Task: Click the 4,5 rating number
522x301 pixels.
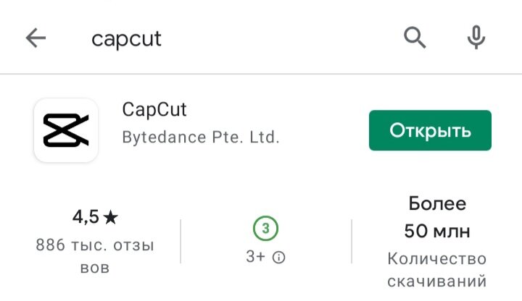Action: 86,217
